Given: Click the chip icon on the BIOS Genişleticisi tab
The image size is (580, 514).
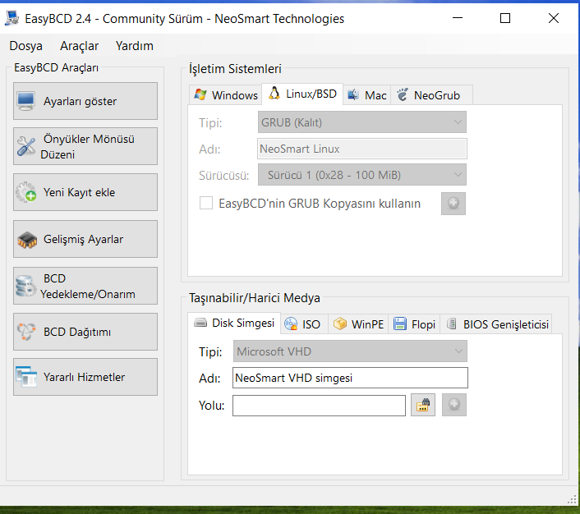Looking at the screenshot, I should point(451,324).
